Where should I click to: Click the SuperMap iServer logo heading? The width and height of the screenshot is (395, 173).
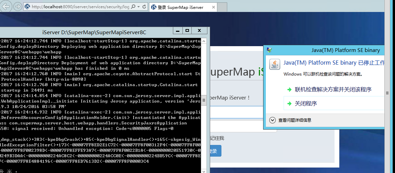tap(237, 72)
